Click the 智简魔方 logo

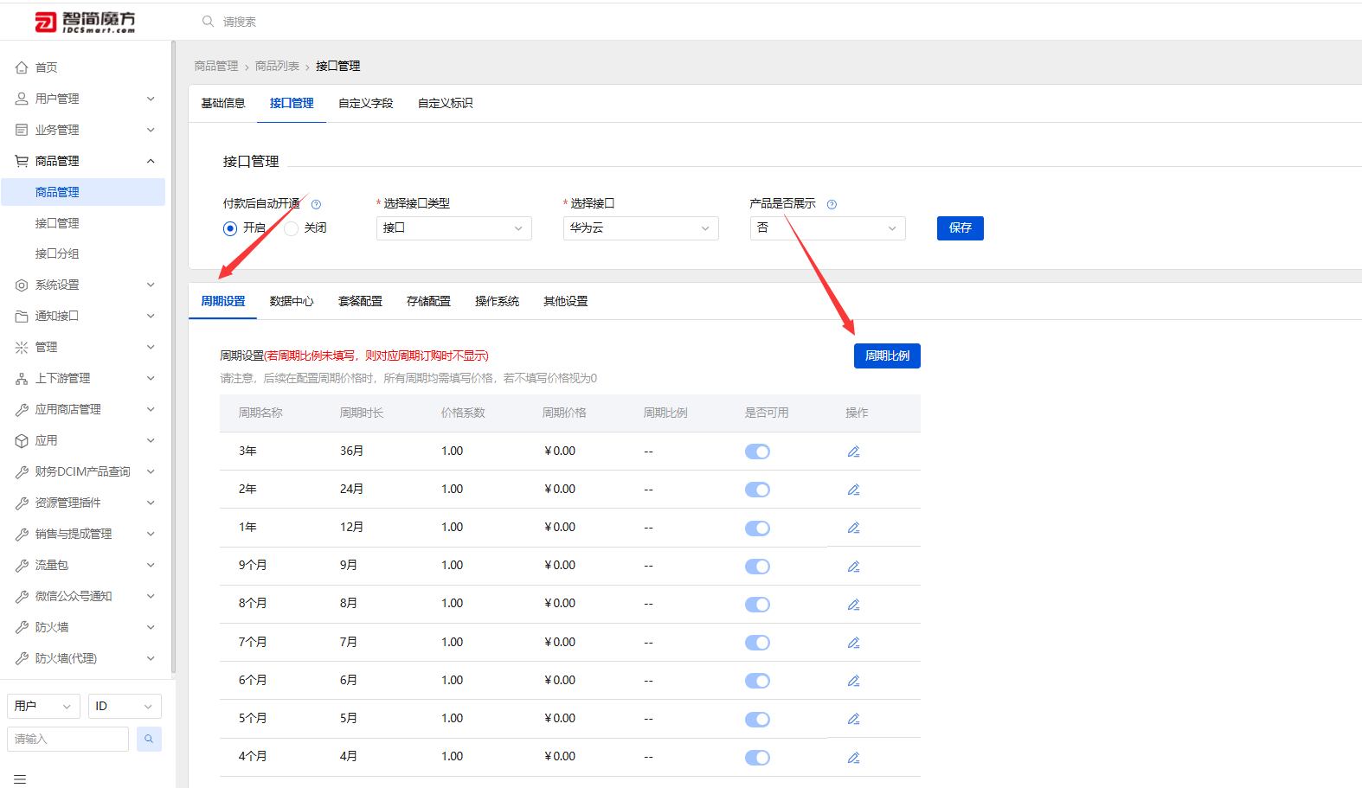pos(85,22)
